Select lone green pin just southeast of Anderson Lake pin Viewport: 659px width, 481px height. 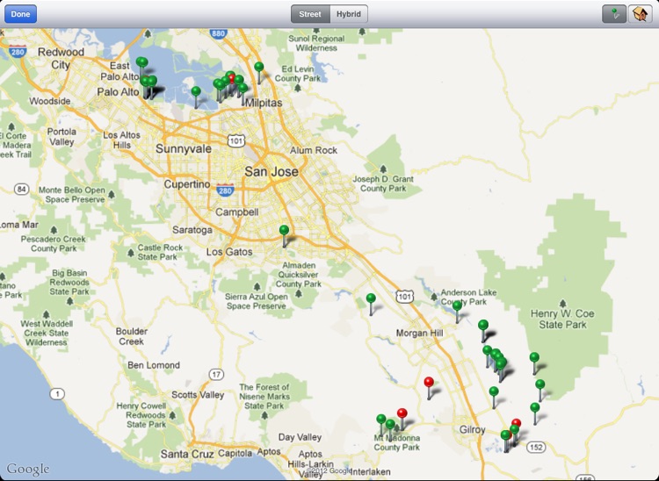pos(483,325)
